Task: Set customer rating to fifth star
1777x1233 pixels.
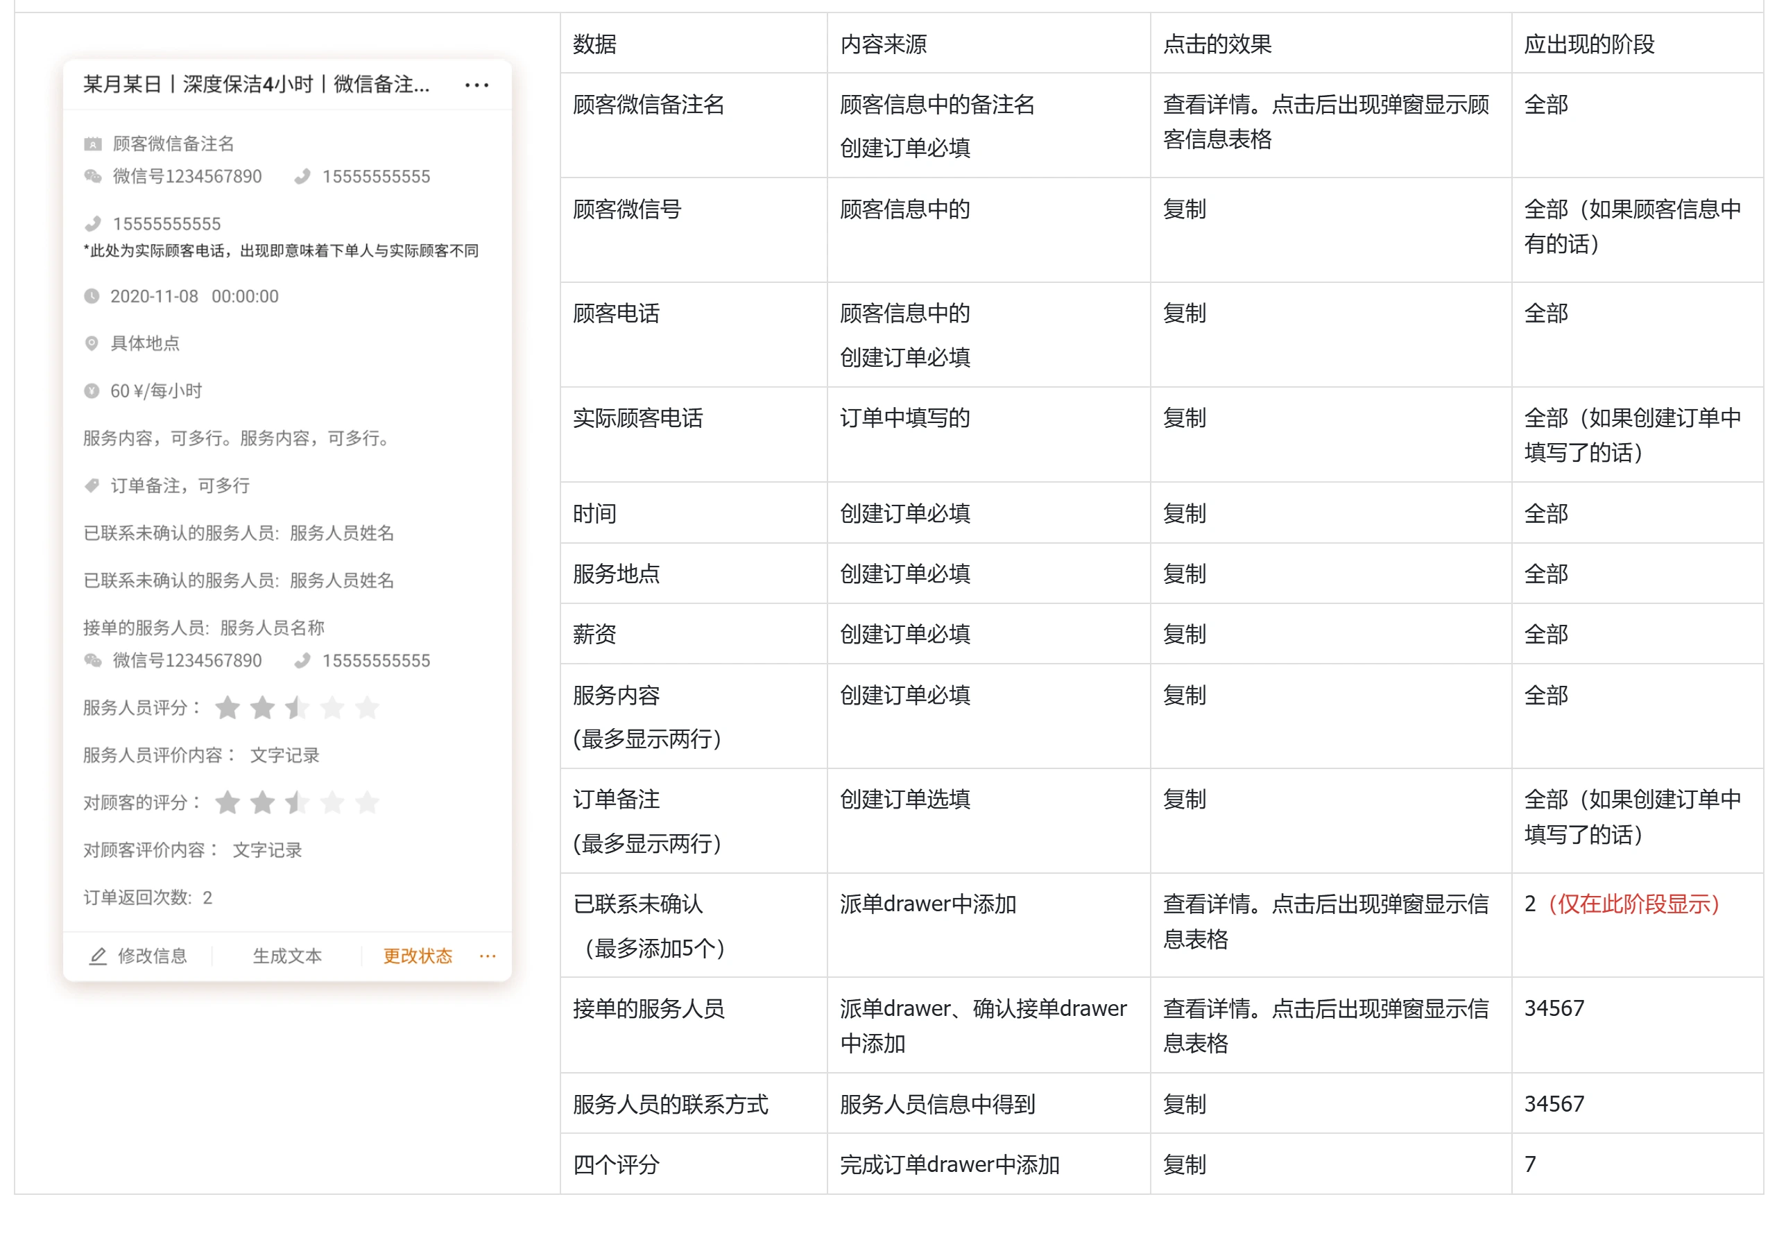Action: (367, 802)
